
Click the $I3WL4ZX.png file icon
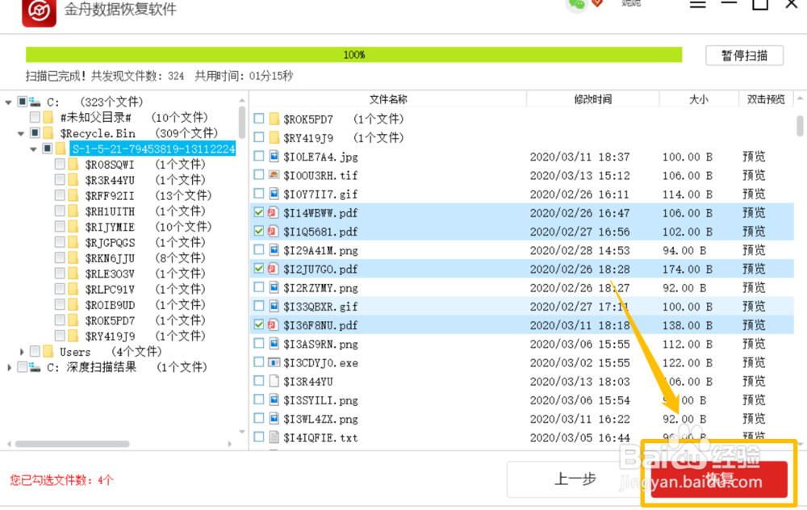274,419
